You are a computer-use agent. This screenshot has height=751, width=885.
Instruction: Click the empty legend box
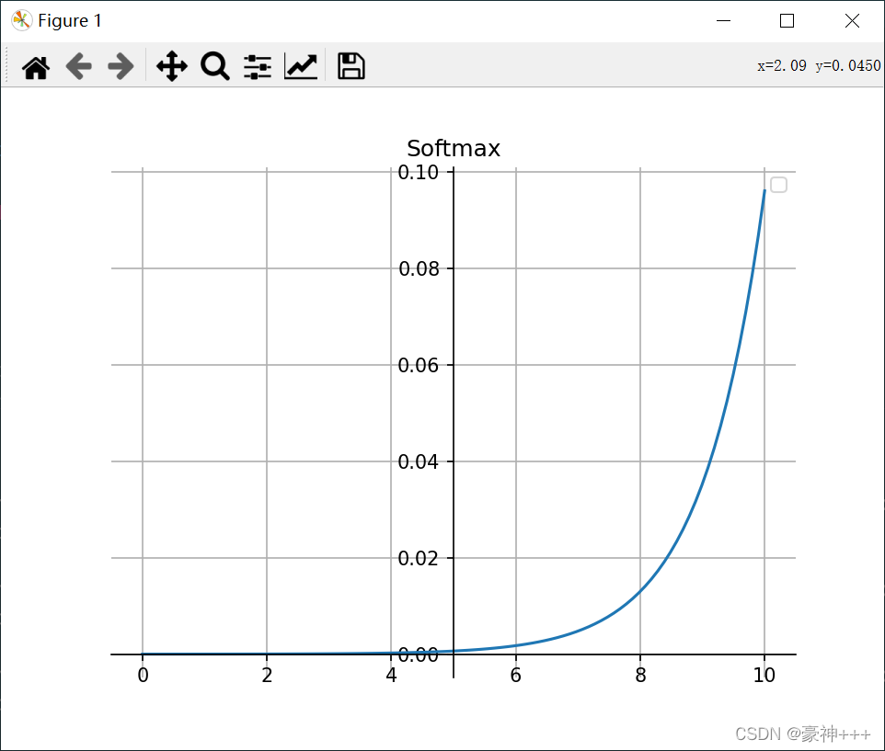(x=778, y=185)
